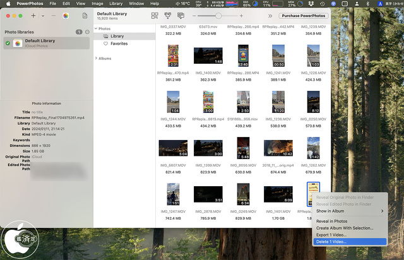Open the dropdown arrow next to plus

pos(42,15)
